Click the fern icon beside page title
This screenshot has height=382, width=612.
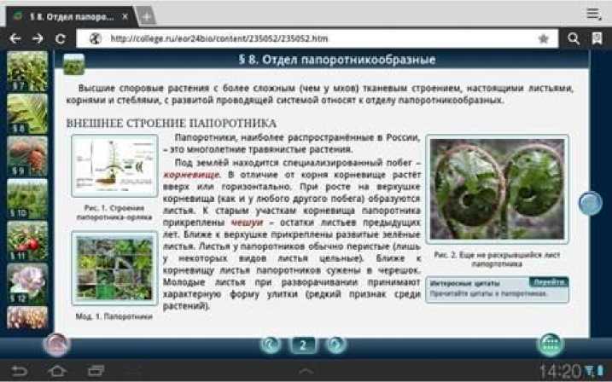tap(73, 64)
